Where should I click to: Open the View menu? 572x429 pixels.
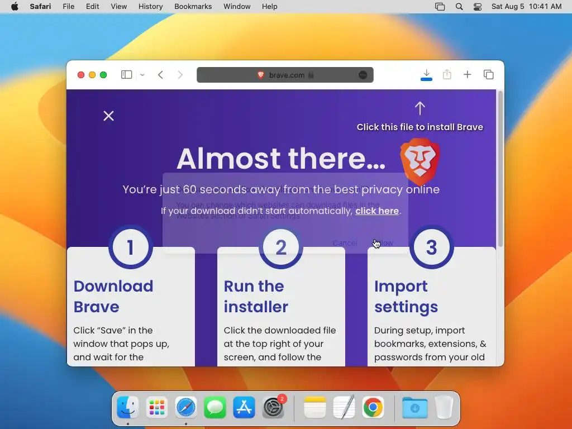pyautogui.click(x=119, y=7)
